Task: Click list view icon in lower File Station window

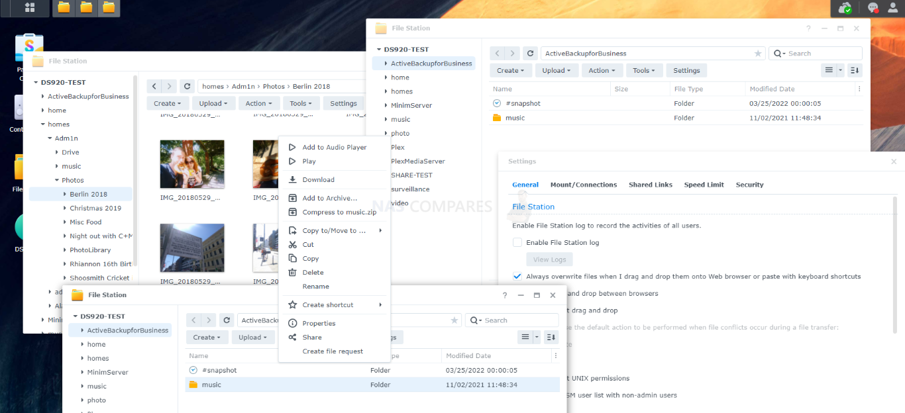Action: click(x=525, y=337)
